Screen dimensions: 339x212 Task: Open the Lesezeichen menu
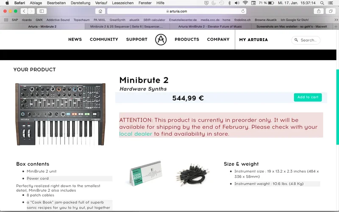(122, 3)
